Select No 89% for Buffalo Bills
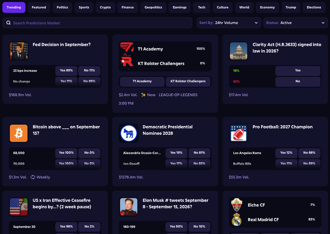This screenshot has width=330, height=234. pyautogui.click(x=309, y=164)
